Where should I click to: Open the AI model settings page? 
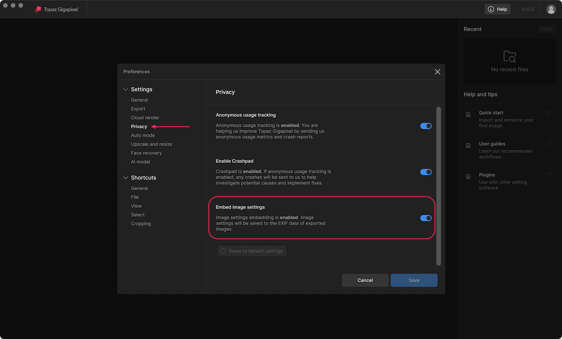pyautogui.click(x=140, y=162)
